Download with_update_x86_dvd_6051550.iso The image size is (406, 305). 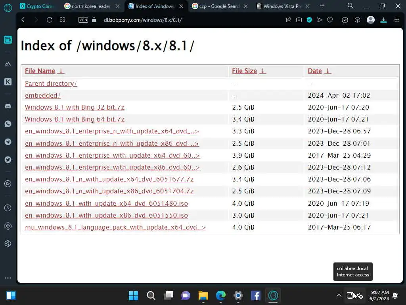click(106, 215)
